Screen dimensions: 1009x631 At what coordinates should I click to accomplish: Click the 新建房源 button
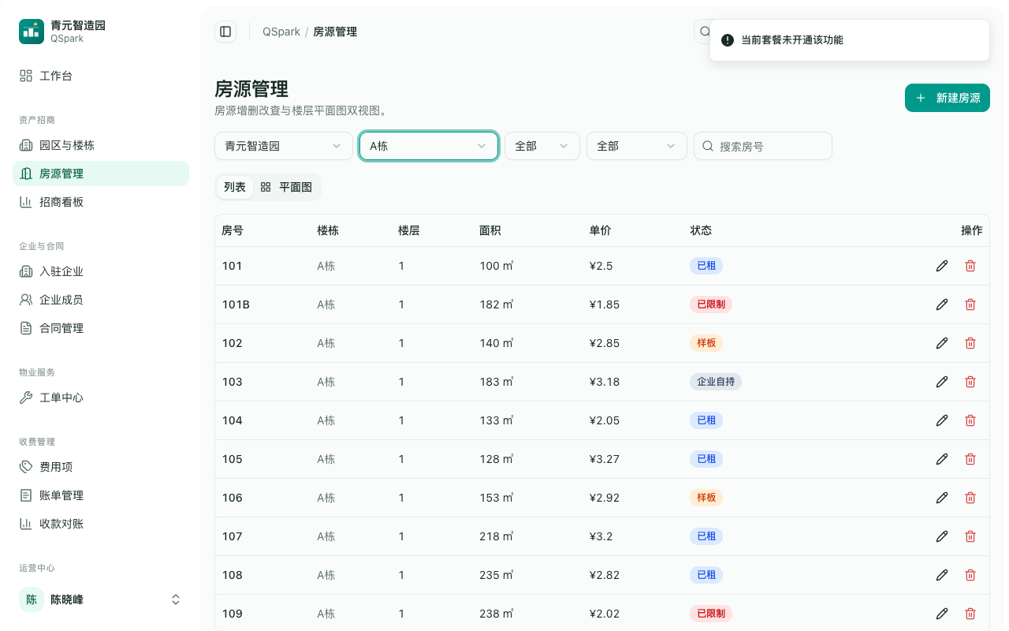[948, 98]
